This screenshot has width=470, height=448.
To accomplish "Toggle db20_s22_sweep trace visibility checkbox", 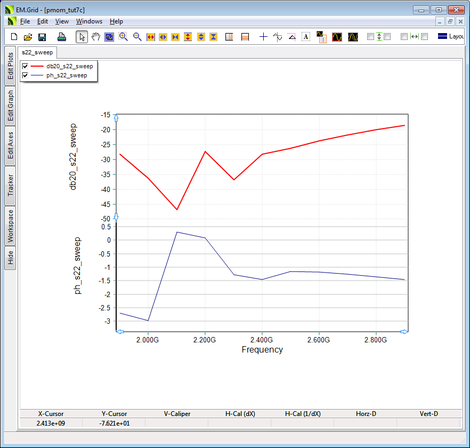I will click(x=25, y=66).
